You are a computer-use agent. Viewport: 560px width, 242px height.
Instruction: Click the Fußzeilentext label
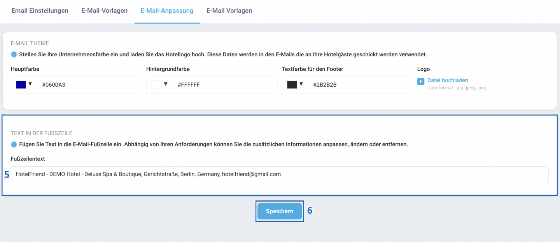pyautogui.click(x=28, y=159)
